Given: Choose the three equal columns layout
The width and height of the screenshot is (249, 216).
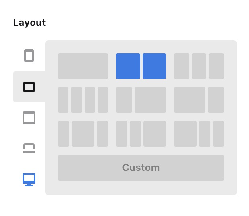Looking at the screenshot, I should [199, 66].
